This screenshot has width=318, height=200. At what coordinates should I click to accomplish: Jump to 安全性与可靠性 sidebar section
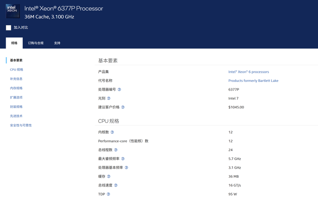click(x=21, y=125)
